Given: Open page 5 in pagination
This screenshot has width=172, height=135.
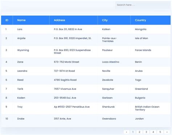Looking at the screenshot, I should (x=160, y=132).
